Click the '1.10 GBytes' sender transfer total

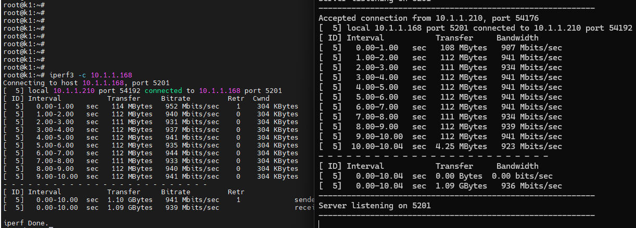[130, 199]
